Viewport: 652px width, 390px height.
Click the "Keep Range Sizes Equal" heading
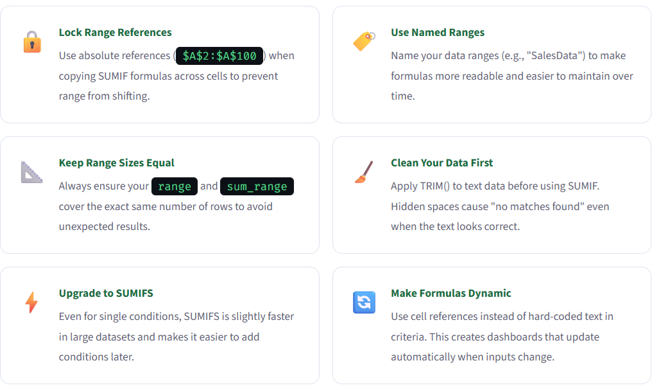[116, 163]
